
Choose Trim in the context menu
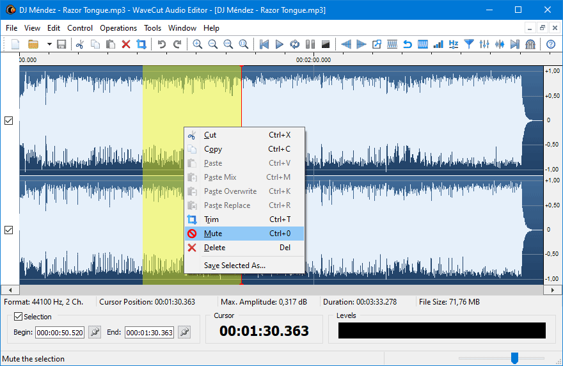[x=244, y=219]
